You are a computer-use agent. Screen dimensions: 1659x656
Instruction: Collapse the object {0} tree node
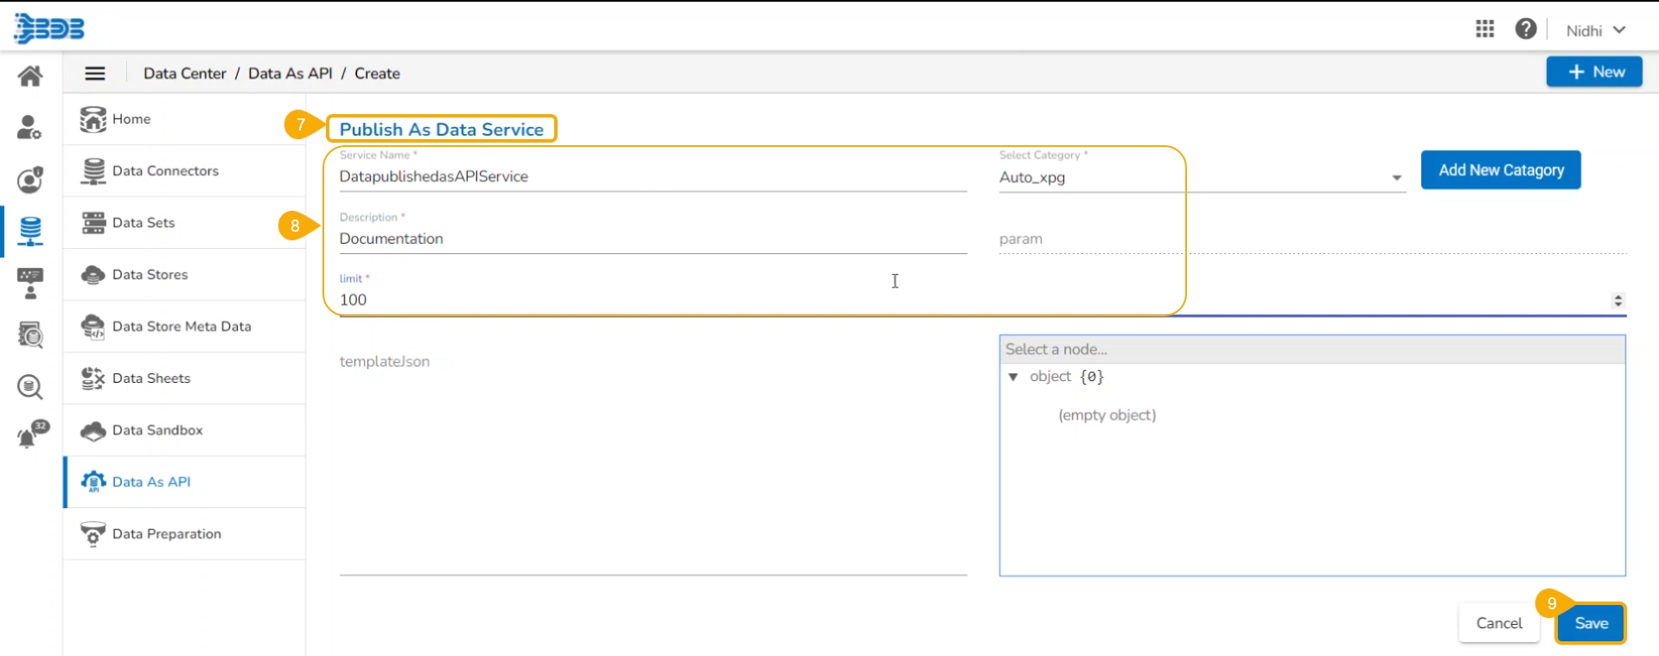point(1013,377)
